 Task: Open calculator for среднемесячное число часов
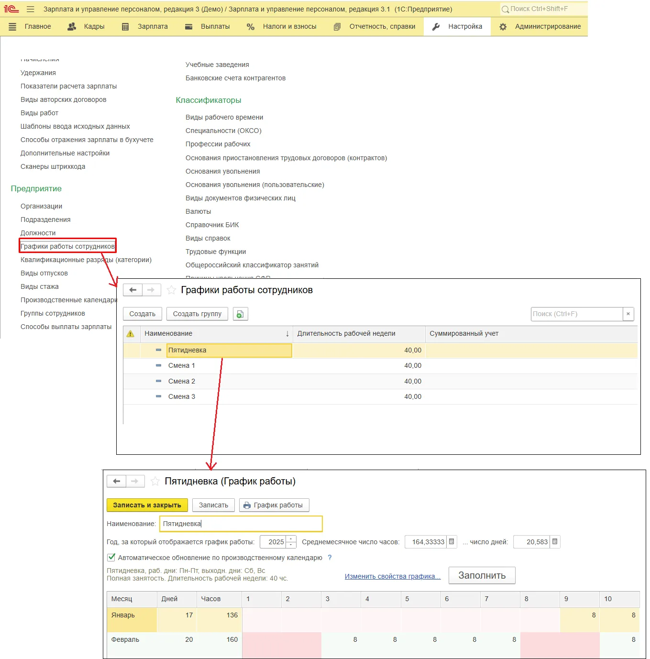click(x=452, y=542)
